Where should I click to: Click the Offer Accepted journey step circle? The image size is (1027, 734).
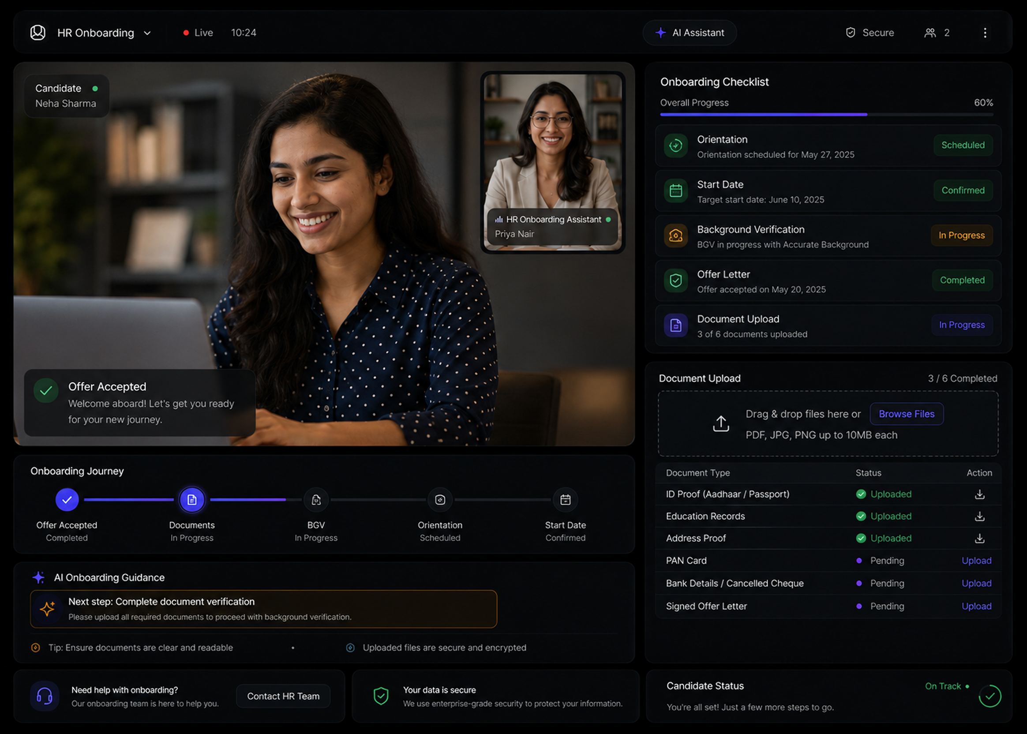pyautogui.click(x=67, y=500)
